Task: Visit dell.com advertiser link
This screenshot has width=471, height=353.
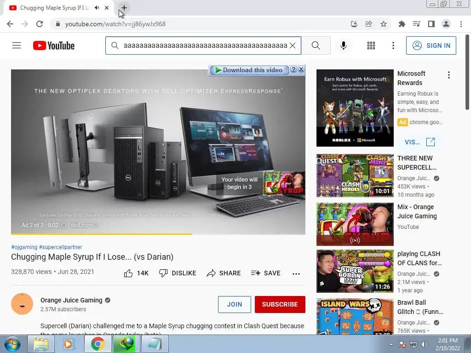Action: (85, 225)
